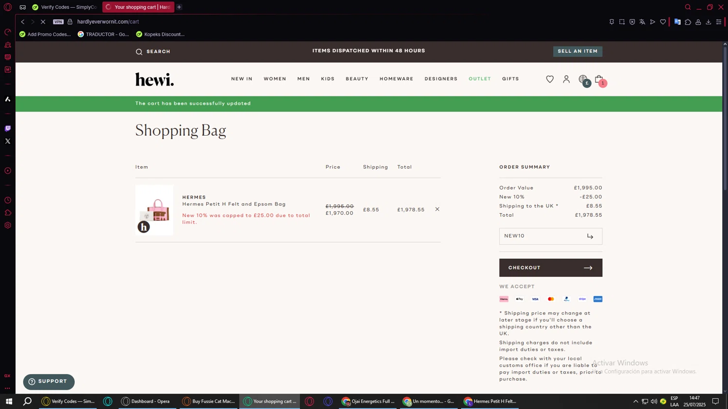The width and height of the screenshot is (728, 409).
Task: Click the pin icon in browser toolbar
Action: pyautogui.click(x=612, y=22)
